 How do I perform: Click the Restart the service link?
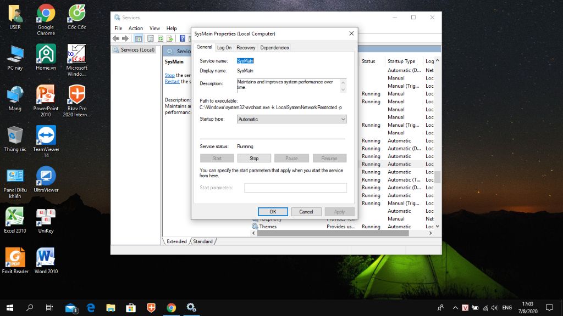[172, 81]
